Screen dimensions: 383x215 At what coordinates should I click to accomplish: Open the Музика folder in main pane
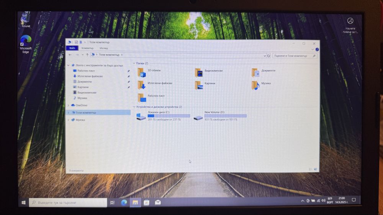(x=261, y=85)
